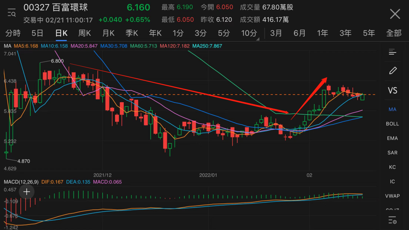This screenshot has height=230, width=409.
Task: Open the stock search list icon
Action: 12,12
